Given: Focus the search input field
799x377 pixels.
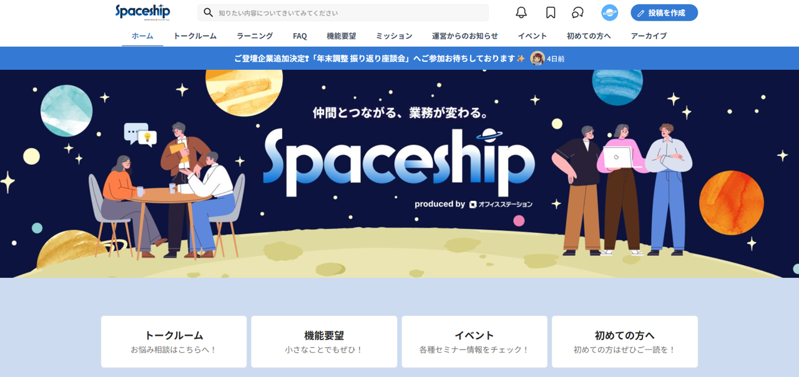Looking at the screenshot, I should pyautogui.click(x=343, y=12).
